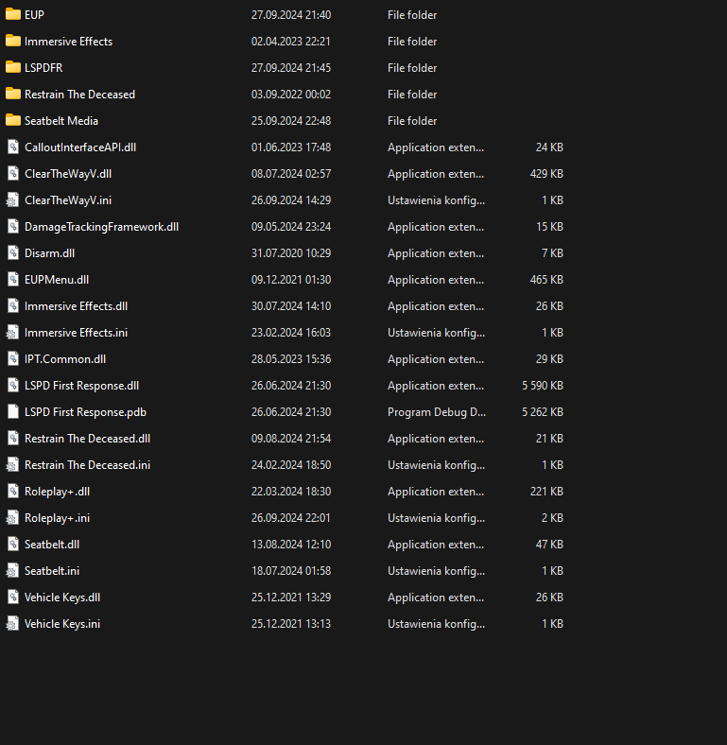Screen dimensions: 727x745
Task: Click the LSPD First Response.dll icon
Action: click(x=13, y=386)
